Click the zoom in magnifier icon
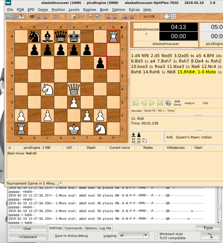This screenshot has width=223, height=243. tap(91, 17)
